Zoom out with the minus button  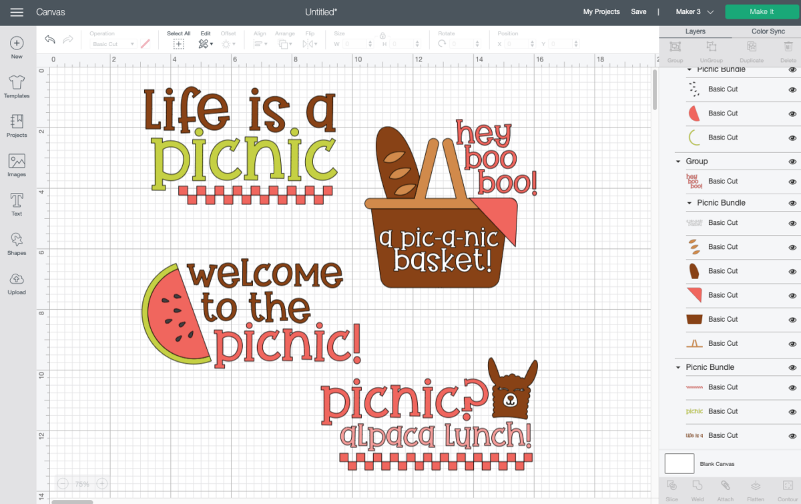(x=63, y=483)
